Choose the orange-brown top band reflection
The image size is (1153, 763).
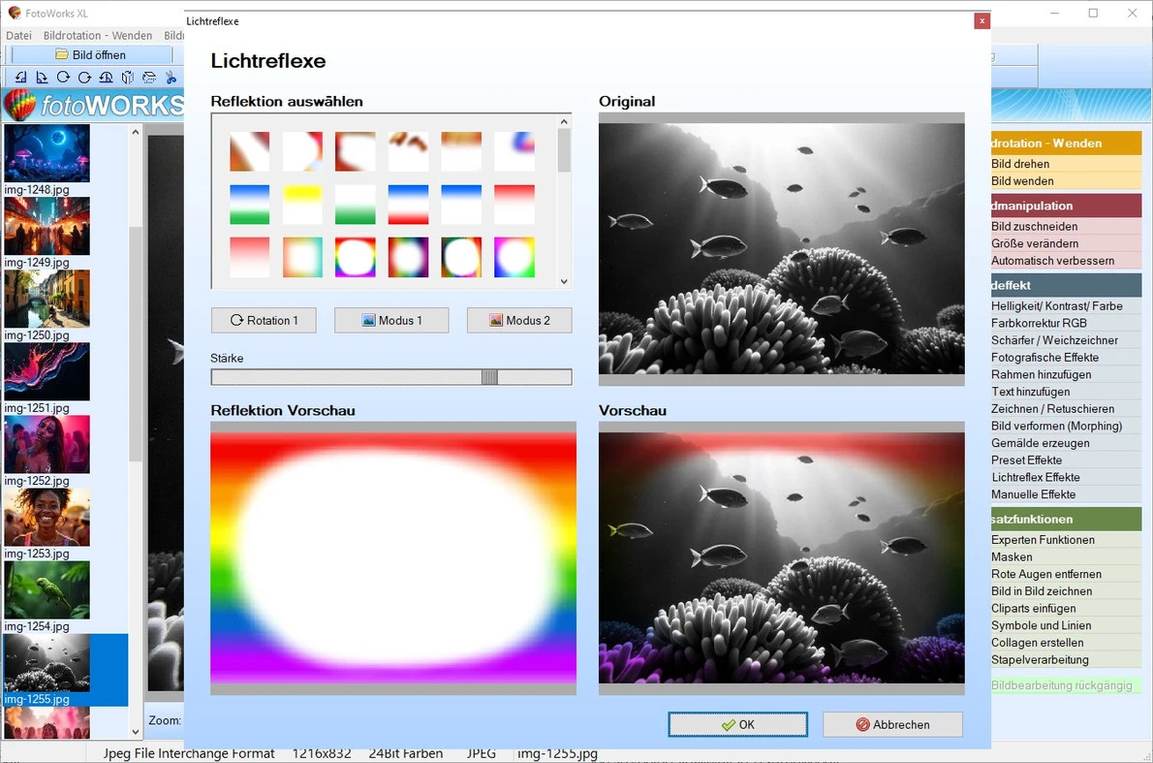(461, 151)
